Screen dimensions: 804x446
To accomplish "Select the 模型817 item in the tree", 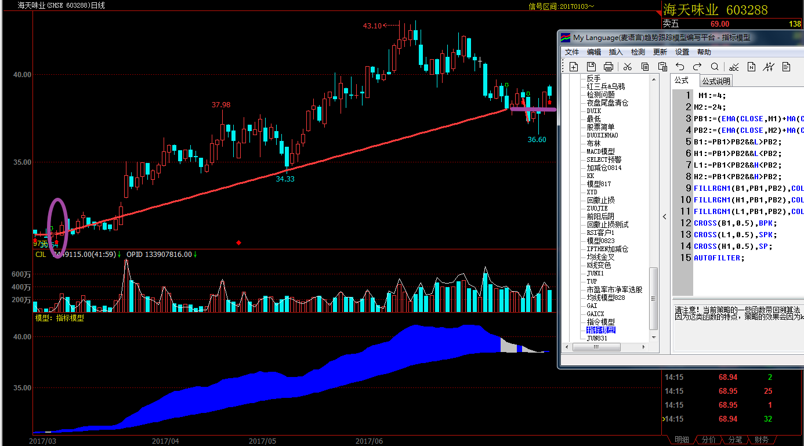I will tap(599, 184).
